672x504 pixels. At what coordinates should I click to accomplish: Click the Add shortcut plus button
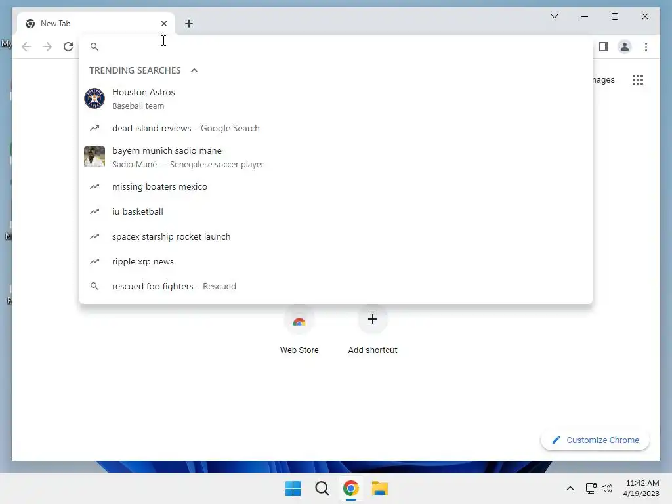373,319
